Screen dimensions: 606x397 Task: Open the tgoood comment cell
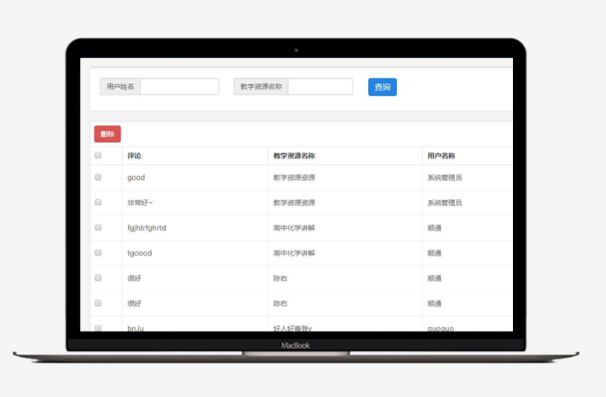pyautogui.click(x=139, y=253)
